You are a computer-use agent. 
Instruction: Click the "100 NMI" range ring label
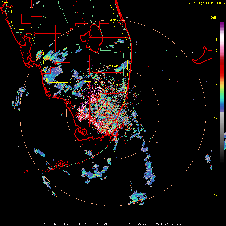coord(113,20)
